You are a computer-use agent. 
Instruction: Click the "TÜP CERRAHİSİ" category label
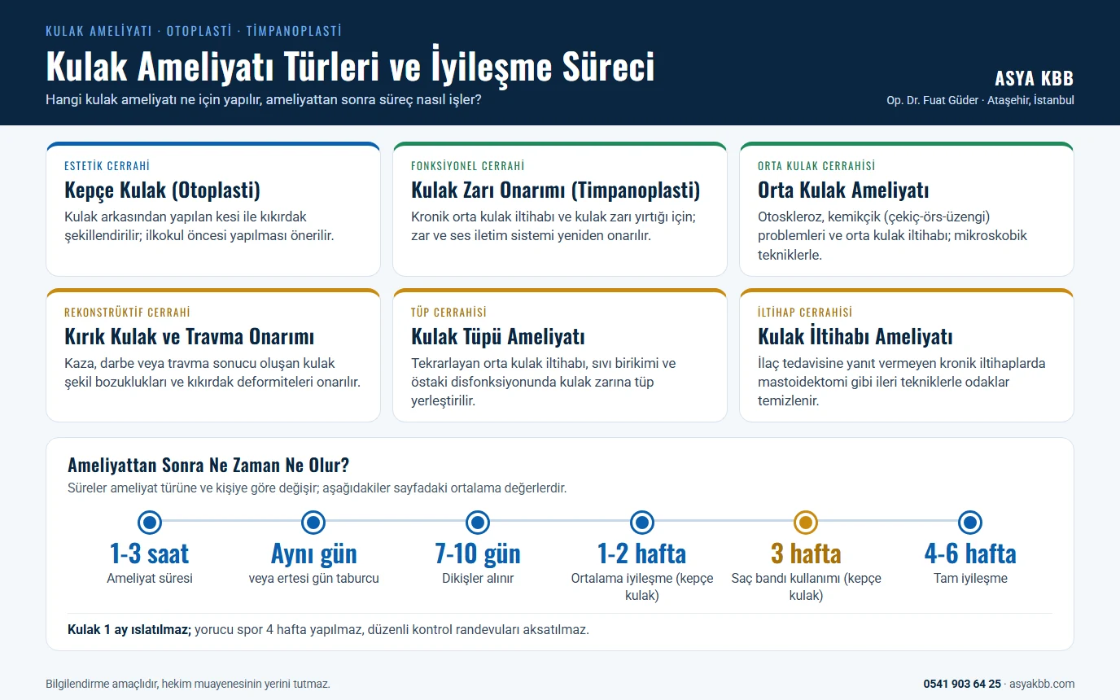pos(448,313)
